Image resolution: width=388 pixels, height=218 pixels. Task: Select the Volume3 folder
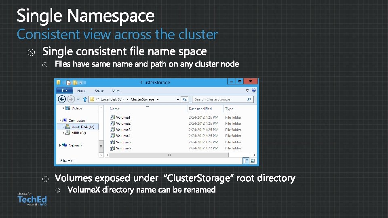point(123,130)
